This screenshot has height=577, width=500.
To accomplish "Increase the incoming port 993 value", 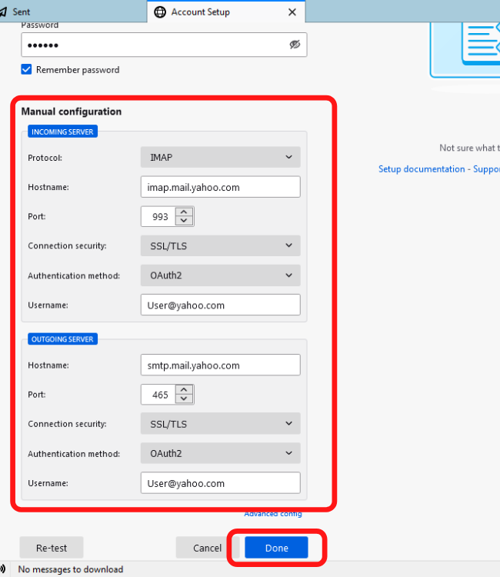I will pos(184,212).
